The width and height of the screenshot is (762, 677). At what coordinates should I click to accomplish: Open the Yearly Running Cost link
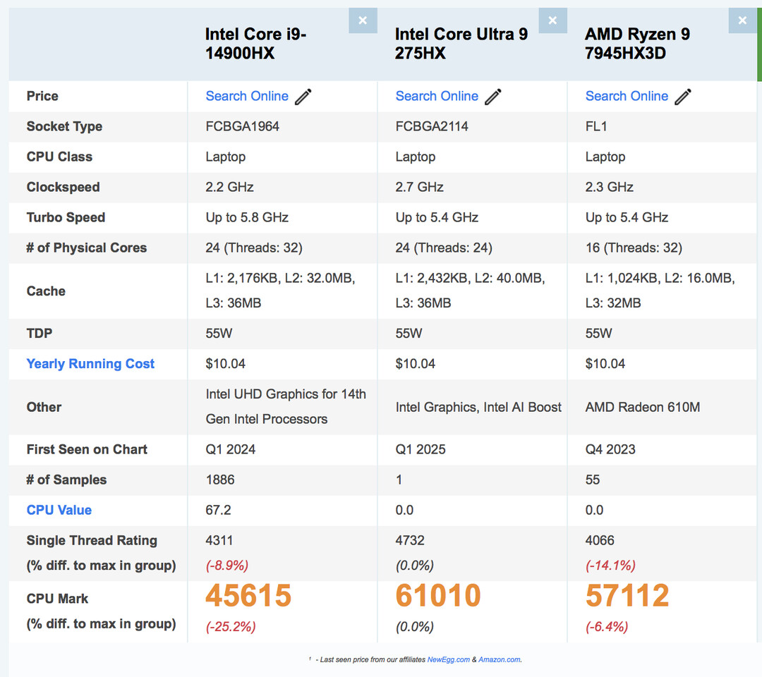[x=90, y=364]
